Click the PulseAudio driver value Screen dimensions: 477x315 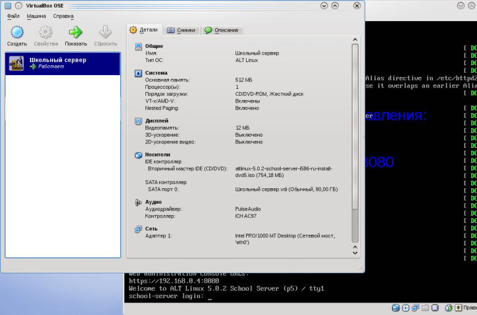pos(248,209)
